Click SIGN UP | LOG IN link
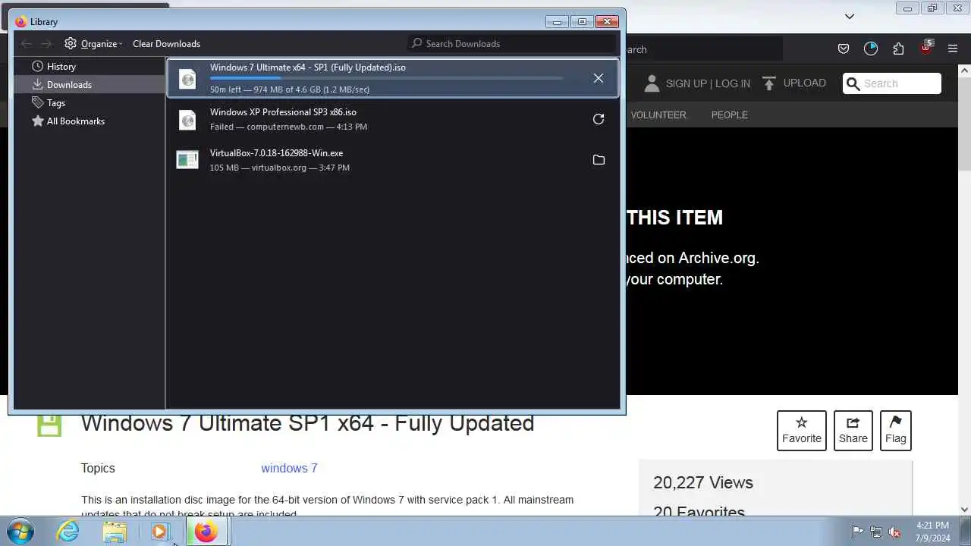 tap(708, 83)
